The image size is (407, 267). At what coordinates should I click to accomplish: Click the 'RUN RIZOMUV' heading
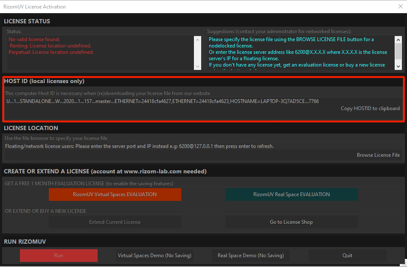(25, 242)
